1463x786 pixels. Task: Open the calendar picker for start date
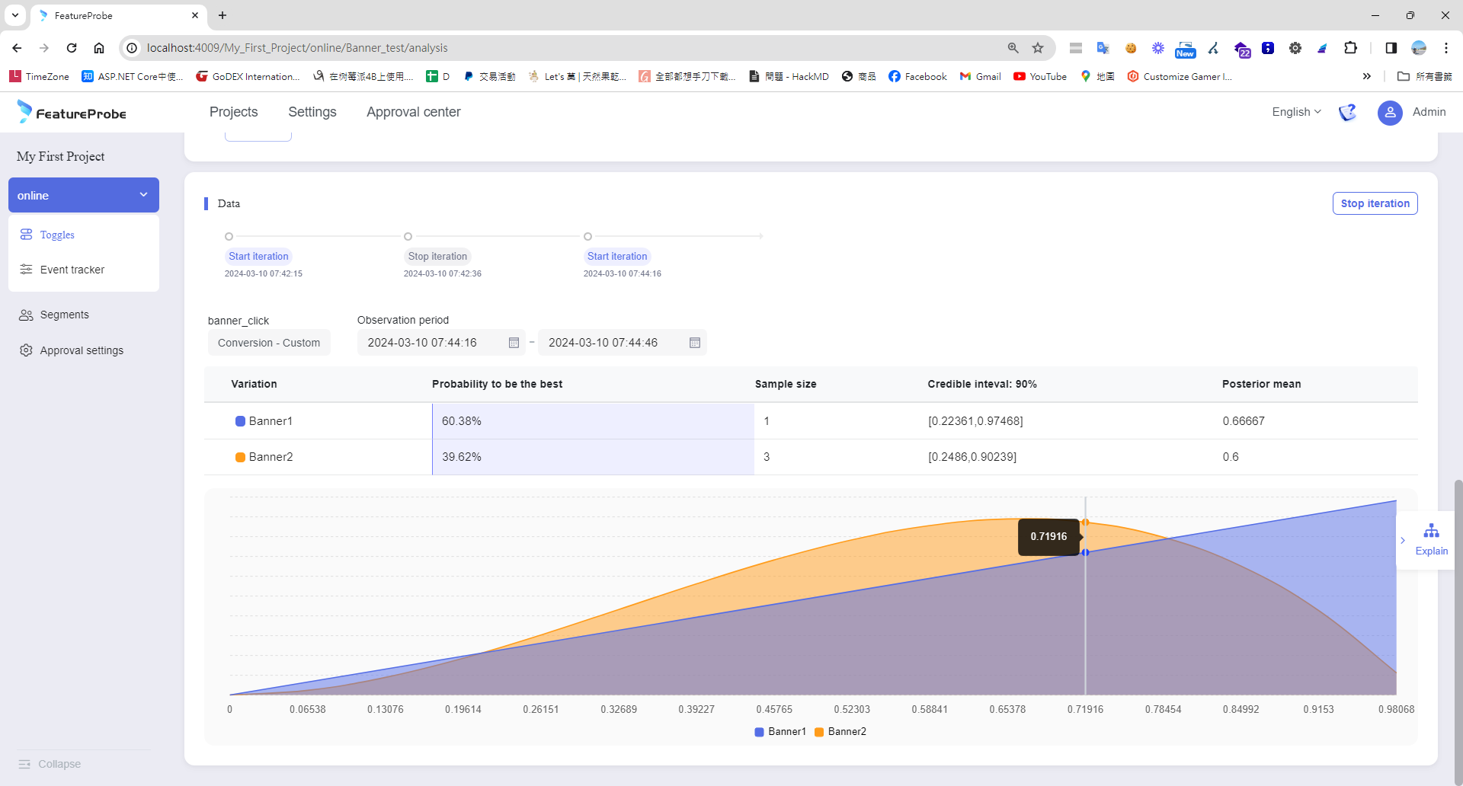(x=513, y=343)
